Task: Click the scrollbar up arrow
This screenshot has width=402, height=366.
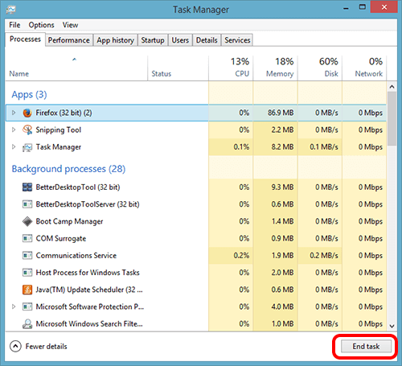Action: pos(392,87)
